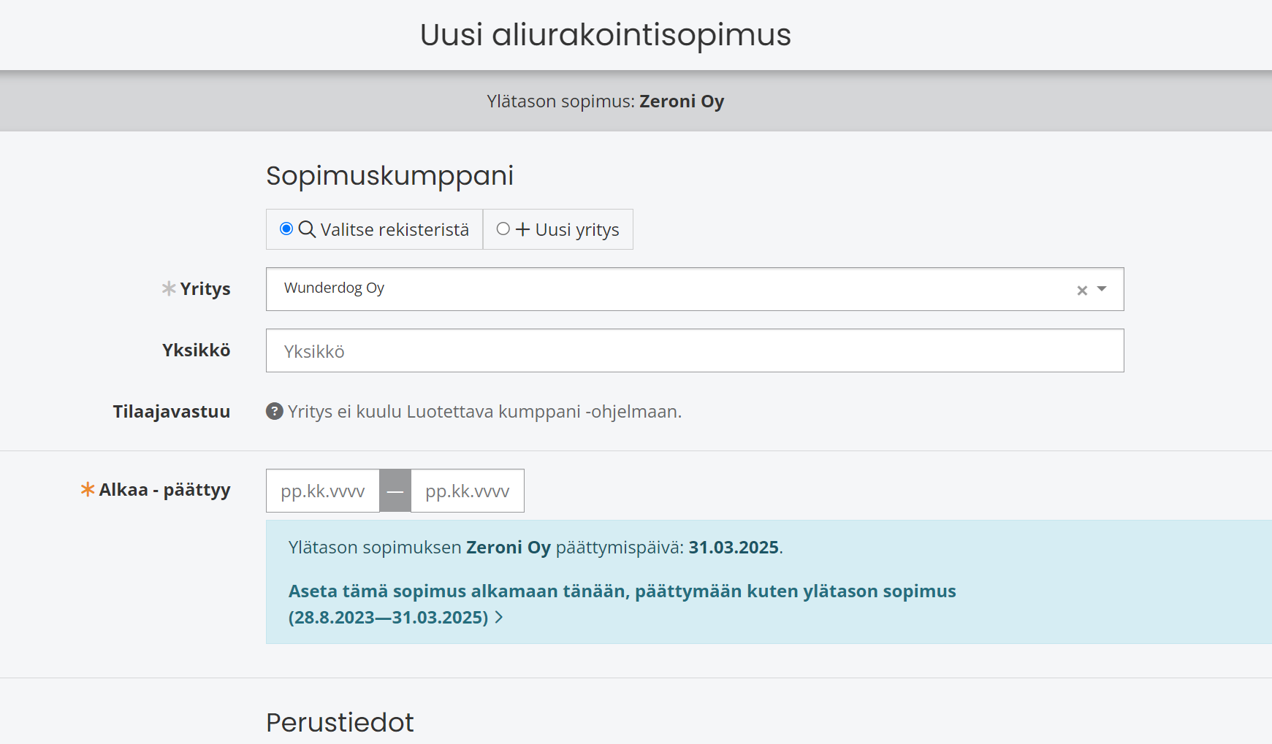Click the 'Yksikkö' field label
The width and height of the screenshot is (1272, 744).
coord(197,350)
